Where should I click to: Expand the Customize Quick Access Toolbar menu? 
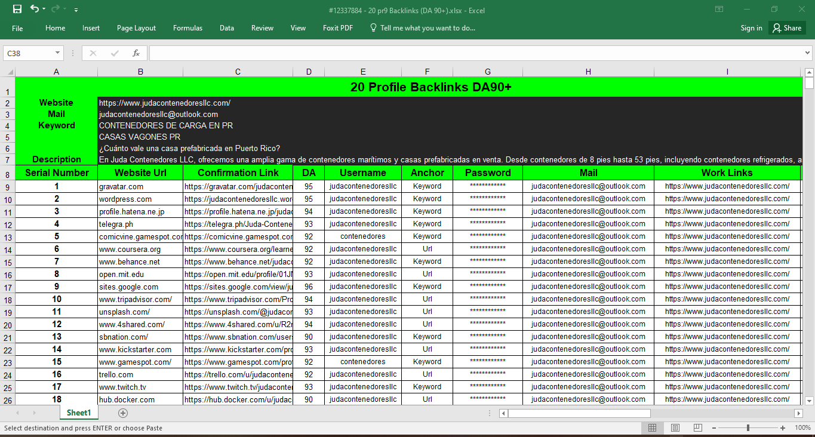pyautogui.click(x=76, y=9)
